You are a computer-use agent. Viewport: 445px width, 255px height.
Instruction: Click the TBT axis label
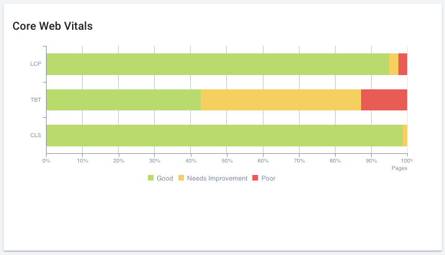coord(35,100)
